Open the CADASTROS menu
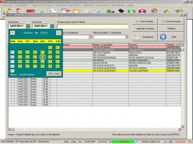This screenshot has height=144, width=193. coord(7,5)
